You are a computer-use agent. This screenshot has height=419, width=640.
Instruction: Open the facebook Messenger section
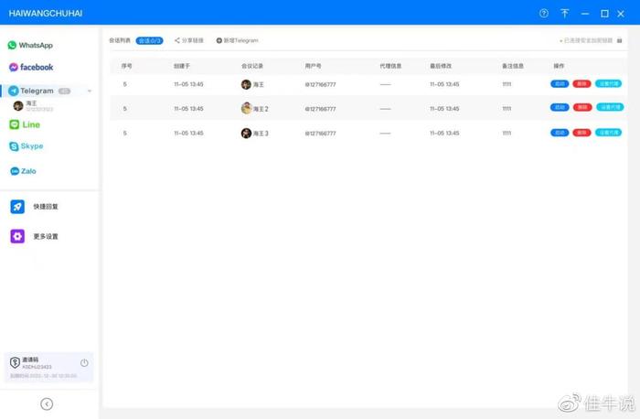tap(31, 67)
